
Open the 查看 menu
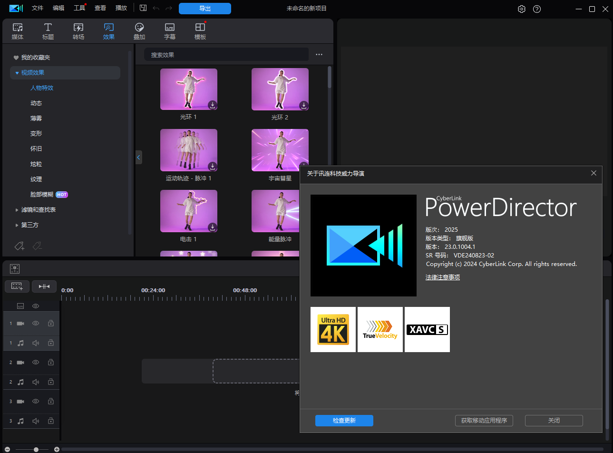pos(100,8)
